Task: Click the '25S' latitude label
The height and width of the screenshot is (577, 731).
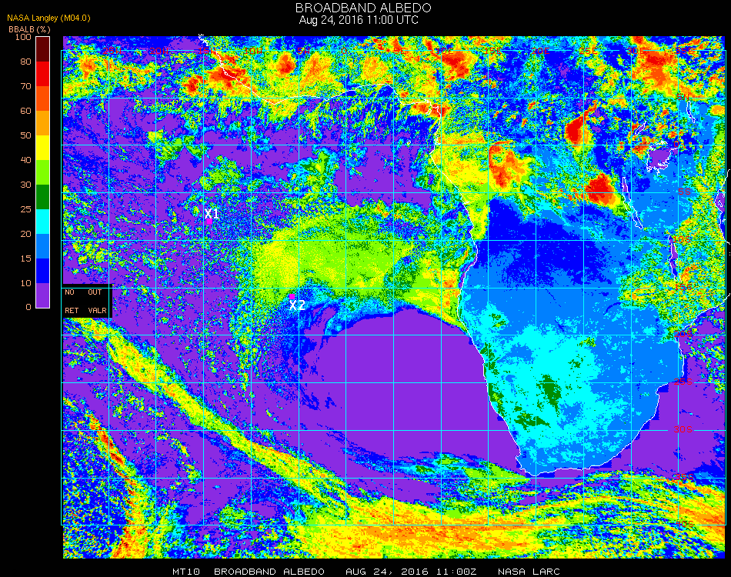Action: click(x=683, y=382)
